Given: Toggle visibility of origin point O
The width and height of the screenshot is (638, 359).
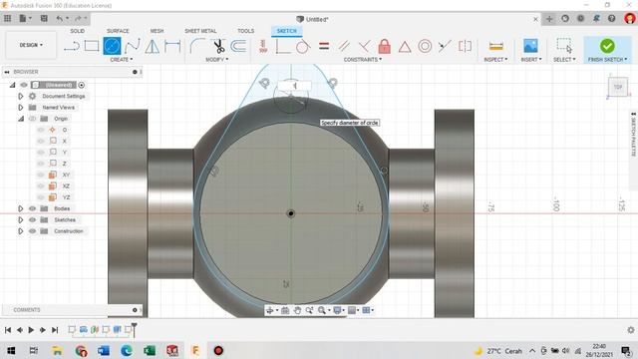Looking at the screenshot, I should 40,130.
